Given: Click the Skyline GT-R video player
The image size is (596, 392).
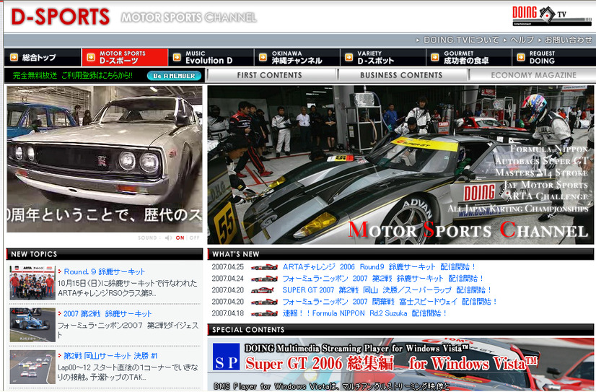Looking at the screenshot, I should 105,159.
